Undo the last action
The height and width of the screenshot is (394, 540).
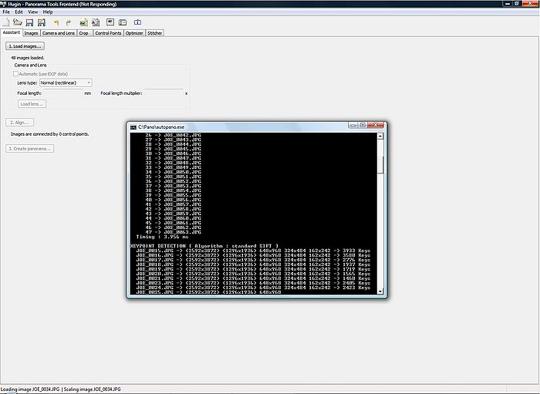tap(56, 22)
